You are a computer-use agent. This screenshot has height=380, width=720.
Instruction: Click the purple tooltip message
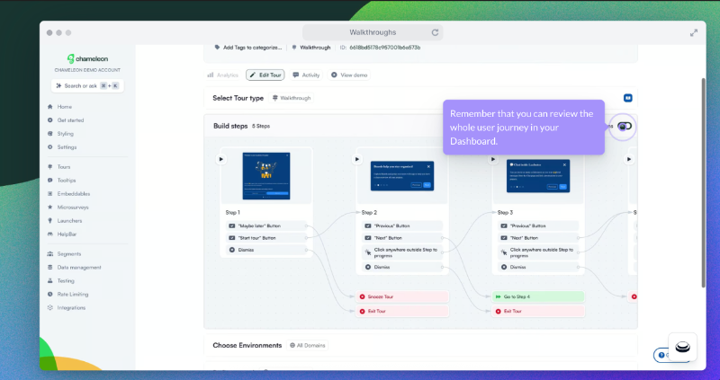[x=524, y=128]
